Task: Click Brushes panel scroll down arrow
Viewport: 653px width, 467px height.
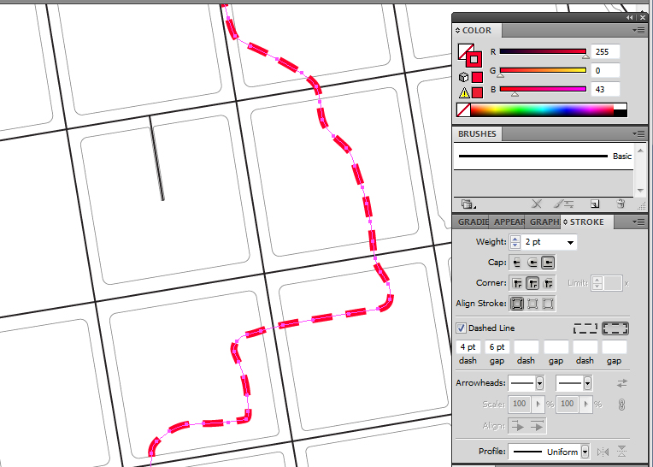Action: 640,191
